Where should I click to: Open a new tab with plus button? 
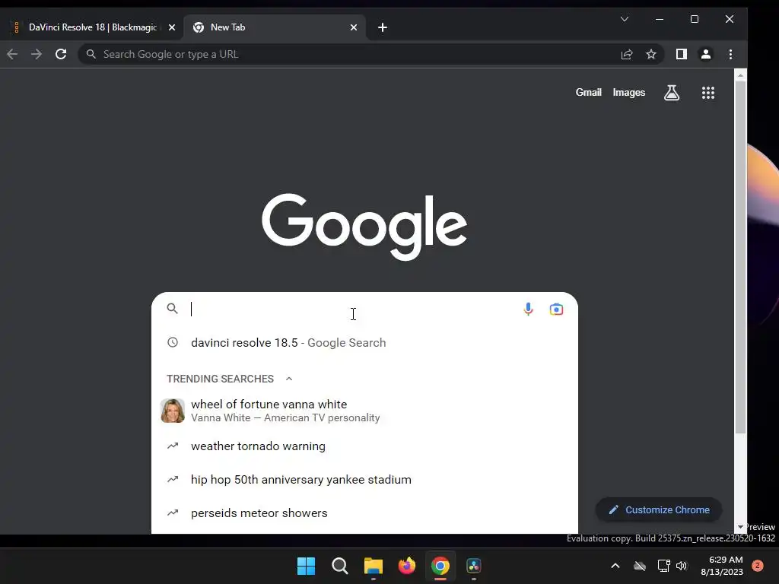point(382,27)
